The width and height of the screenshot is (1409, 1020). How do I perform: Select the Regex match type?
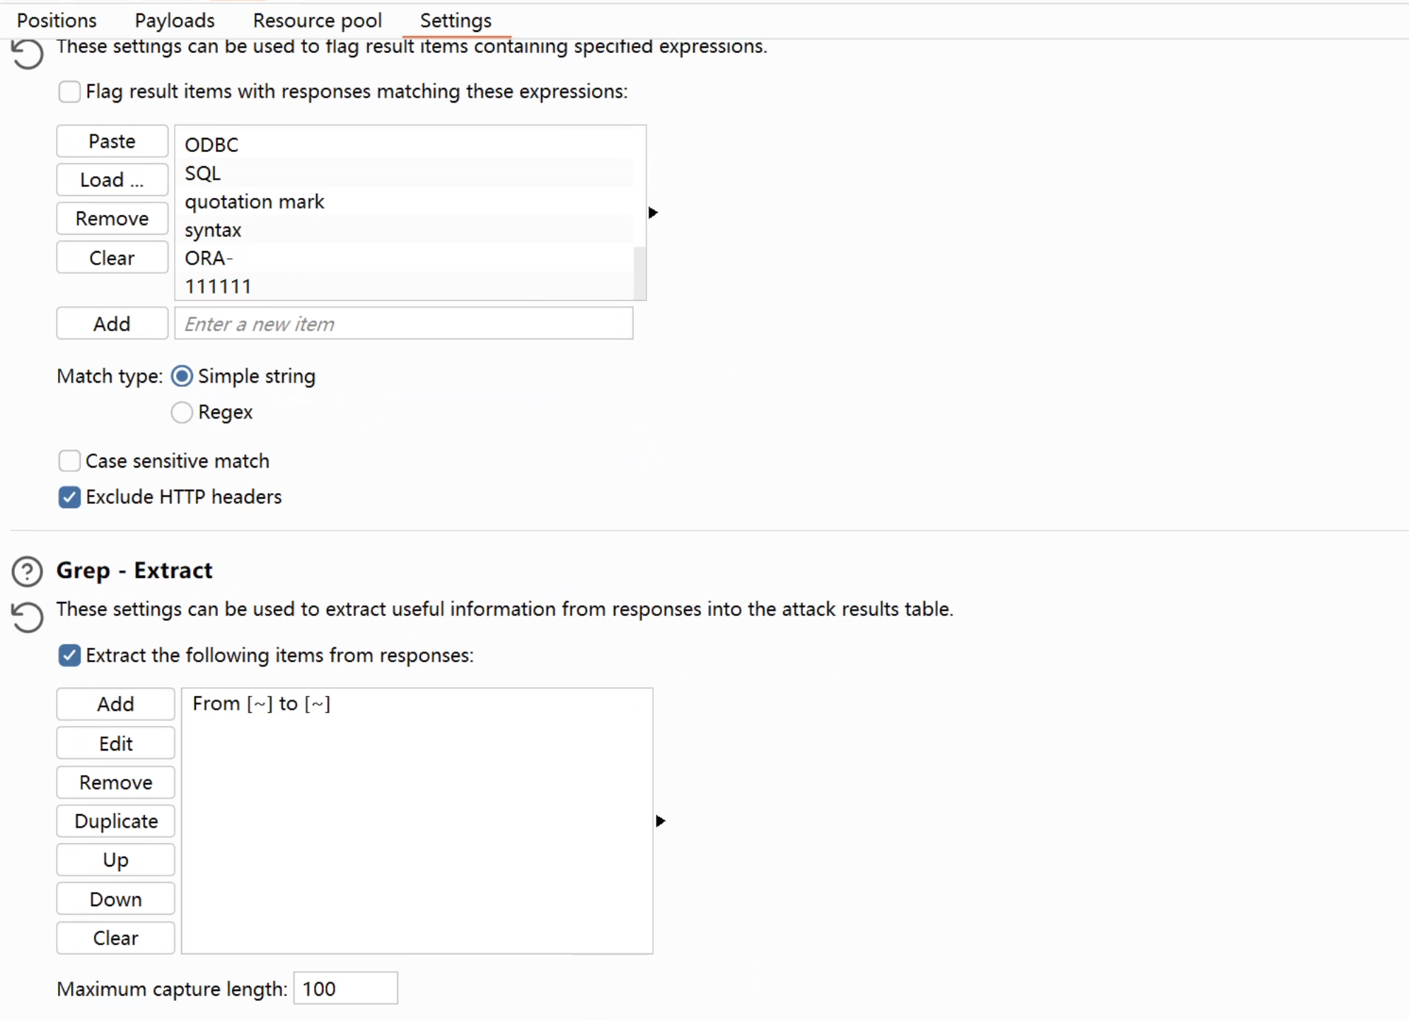(182, 412)
